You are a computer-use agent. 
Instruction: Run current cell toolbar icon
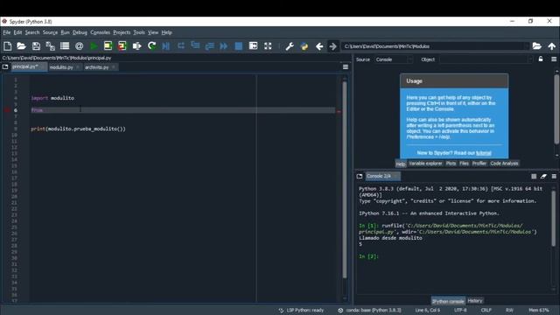[108, 46]
